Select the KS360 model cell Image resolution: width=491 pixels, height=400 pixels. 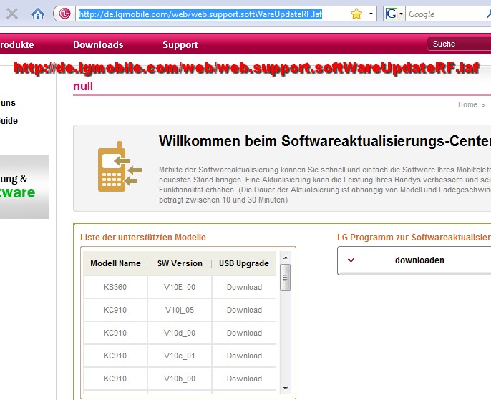tap(115, 287)
